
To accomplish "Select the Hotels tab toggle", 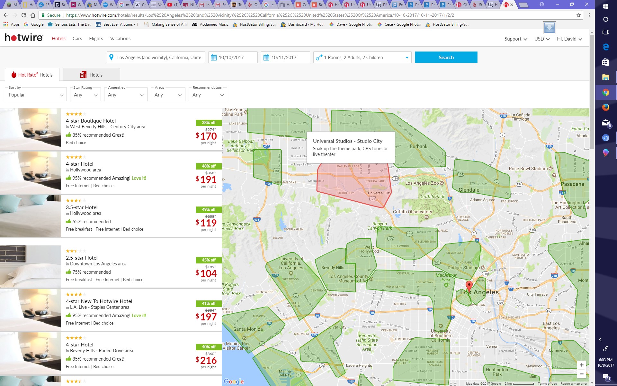I will click(91, 75).
